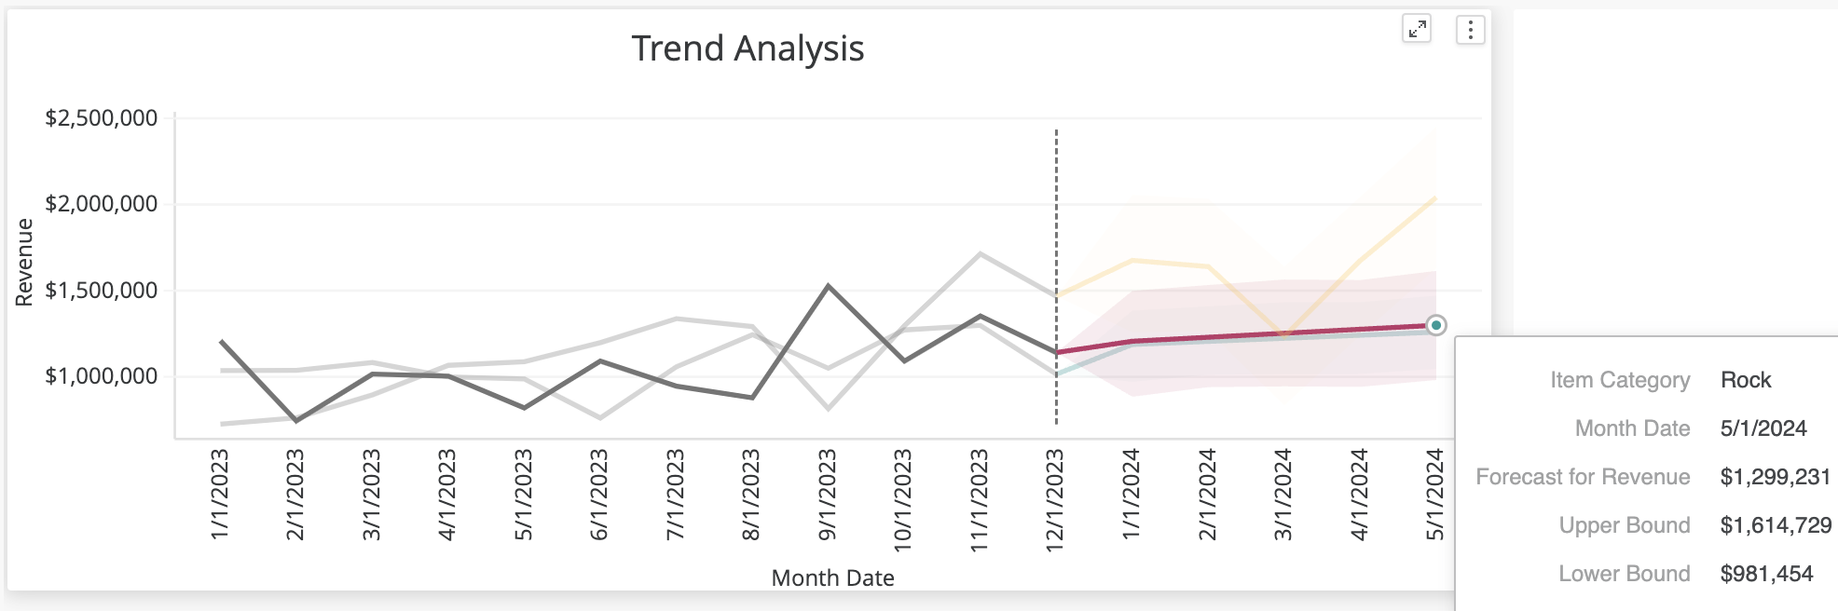Viewport: 1838px width, 611px height.
Task: Click the 1/1/2023 x-axis label
Action: tap(220, 494)
